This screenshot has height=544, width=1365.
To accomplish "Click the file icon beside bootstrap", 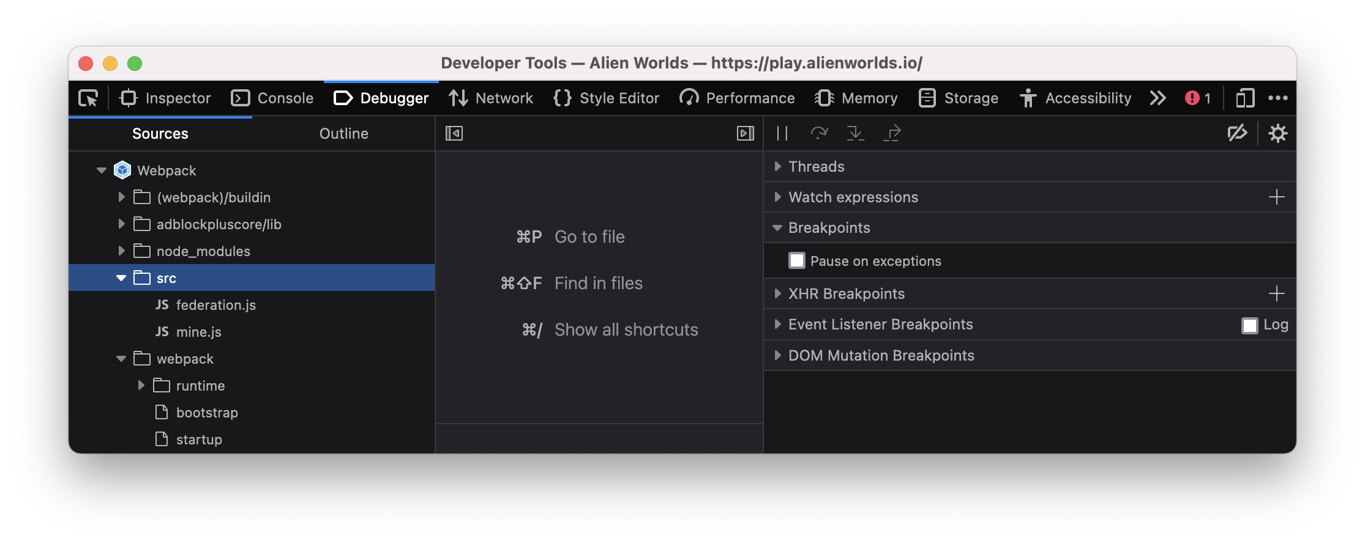I will pyautogui.click(x=162, y=412).
